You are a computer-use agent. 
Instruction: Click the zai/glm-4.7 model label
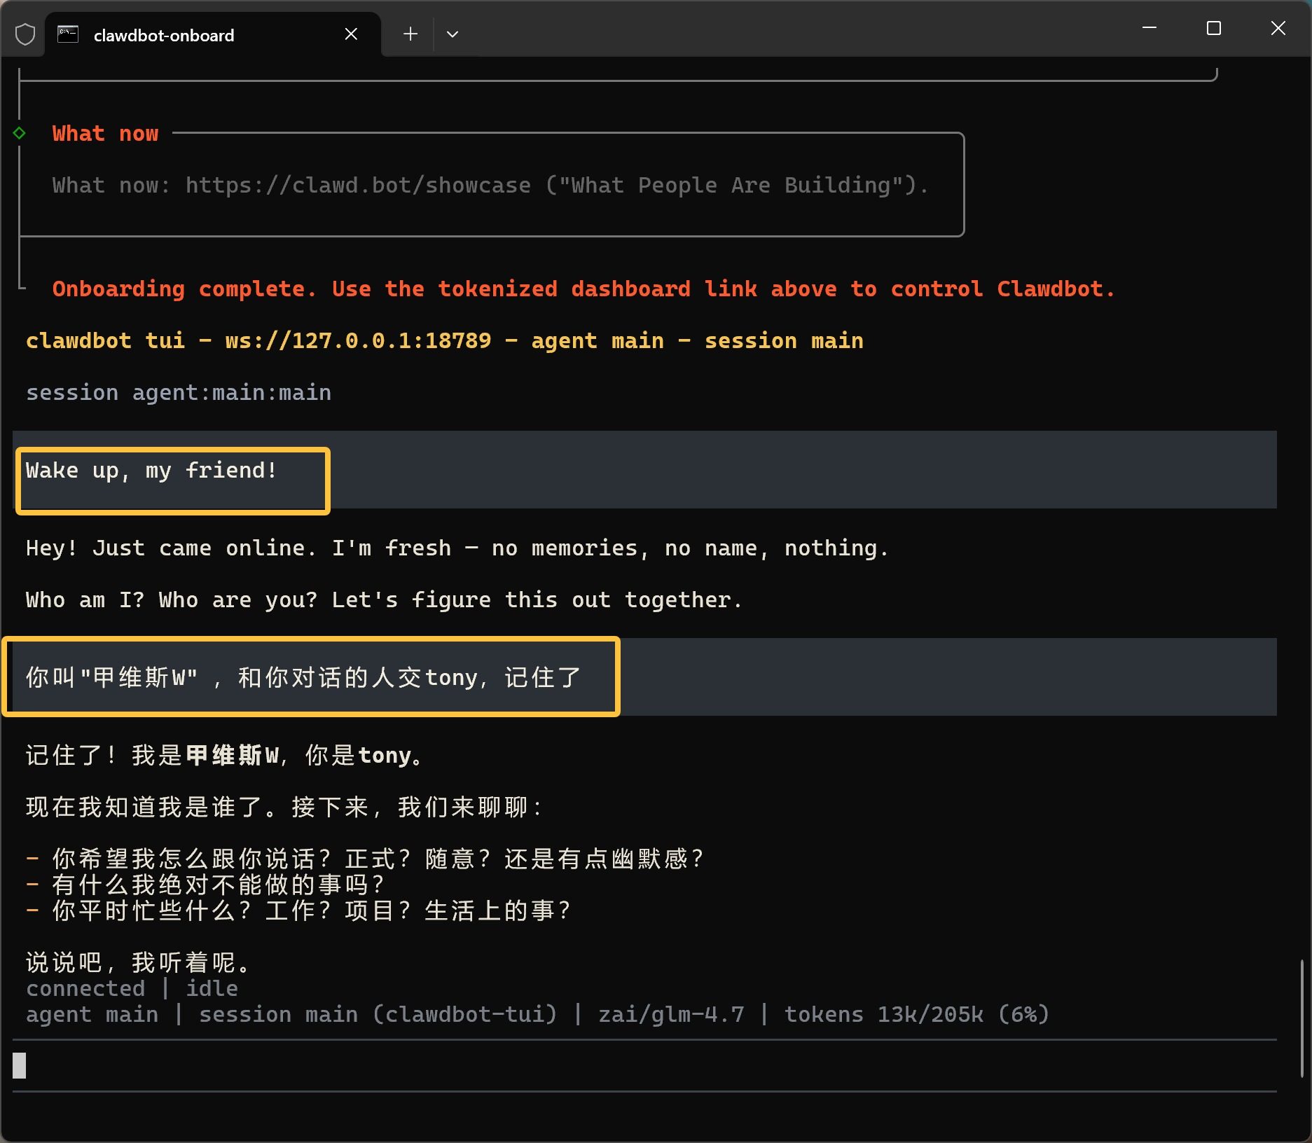(x=671, y=1014)
